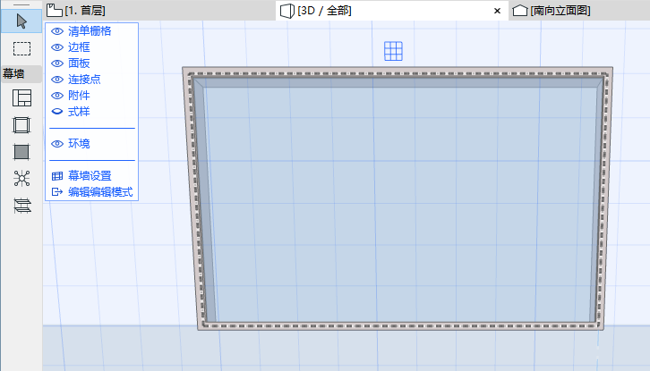
Task: Select the Marquee tool
Action: 21,48
